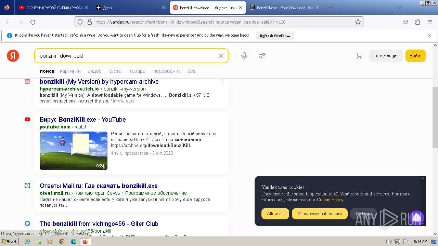Open Firefox application hamburger menu
This screenshot has height=246, width=438.
coord(430,22)
